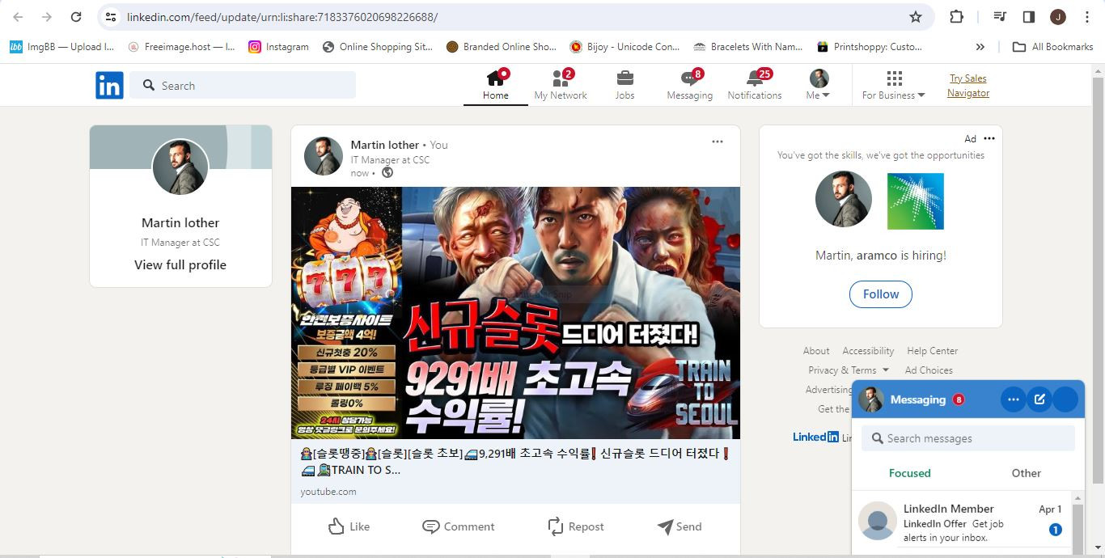The width and height of the screenshot is (1105, 558).
Task: Follow aramco from the ad
Action: coord(881,294)
